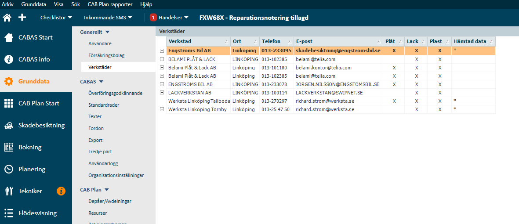
Task: Select Försäkringsbolag in the Generellt list
Action: [106, 56]
